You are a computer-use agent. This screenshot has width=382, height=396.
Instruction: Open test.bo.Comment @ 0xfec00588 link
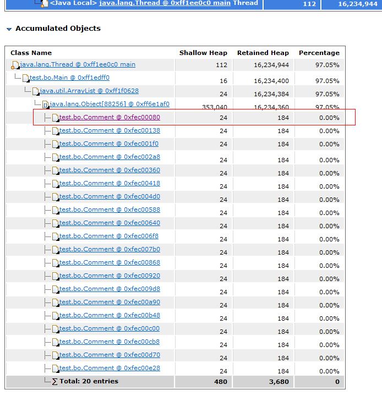[x=110, y=210]
